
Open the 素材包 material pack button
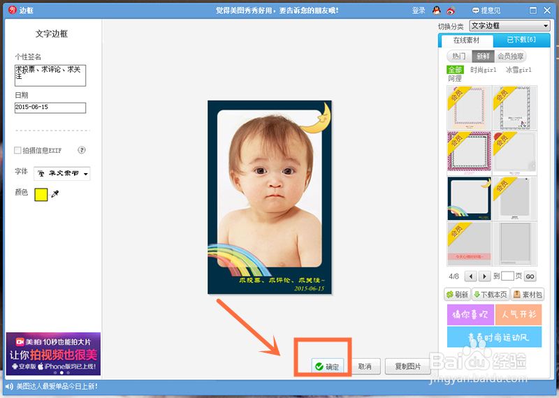pos(528,295)
